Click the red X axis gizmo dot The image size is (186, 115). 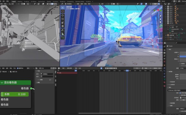point(158,10)
